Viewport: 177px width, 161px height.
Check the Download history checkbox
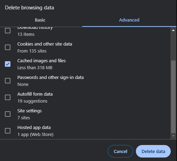(8, 31)
